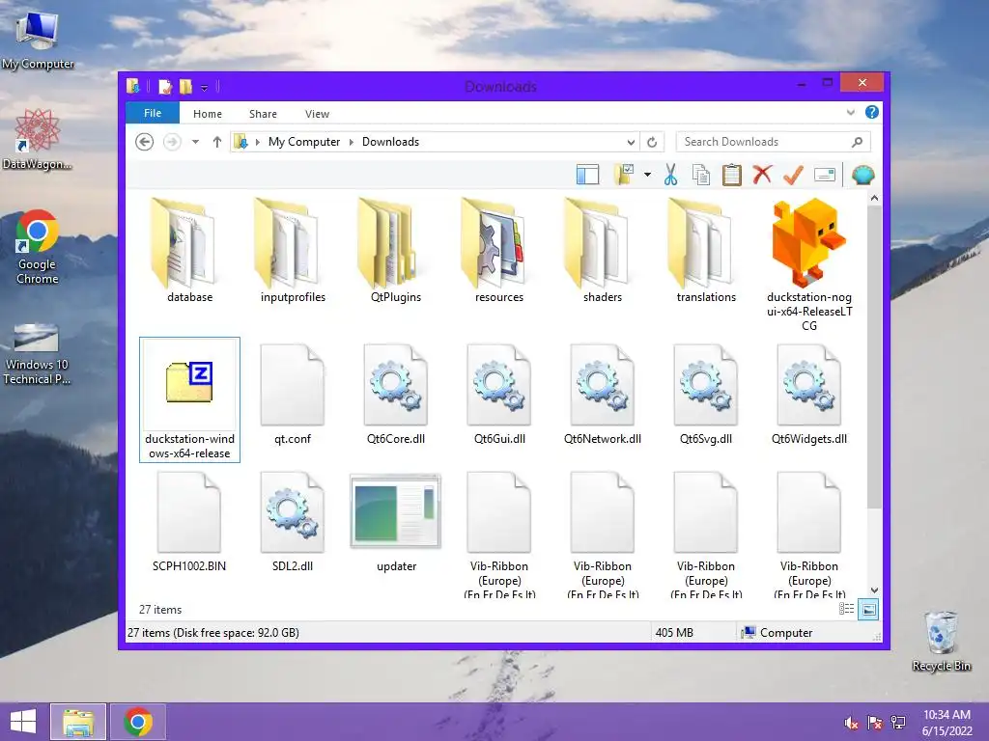Expand the My Computer path arrow
The image size is (989, 741).
352,142
